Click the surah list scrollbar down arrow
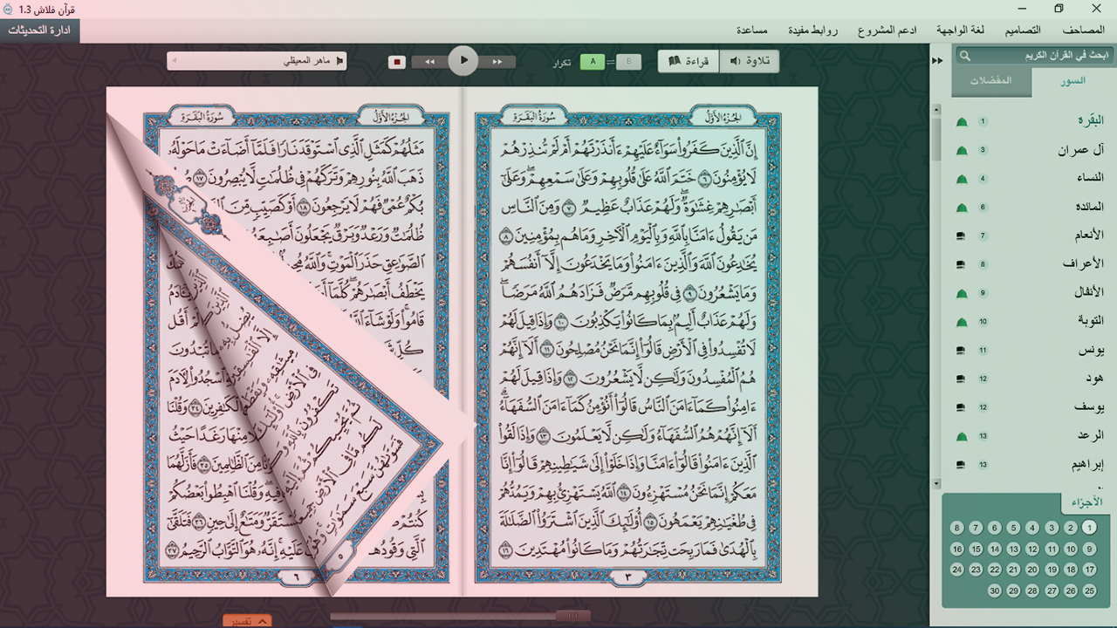 pyautogui.click(x=937, y=483)
